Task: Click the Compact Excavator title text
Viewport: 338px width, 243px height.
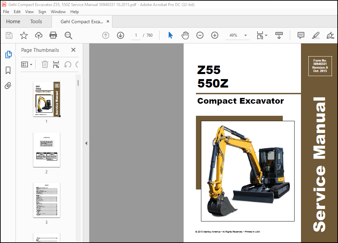Action: (241, 101)
